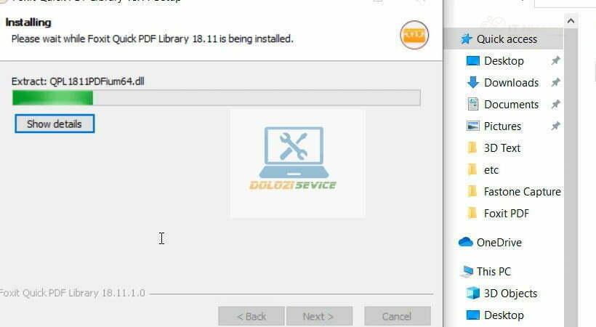Click the Dolozi Service laptop watermark image

tap(297, 163)
